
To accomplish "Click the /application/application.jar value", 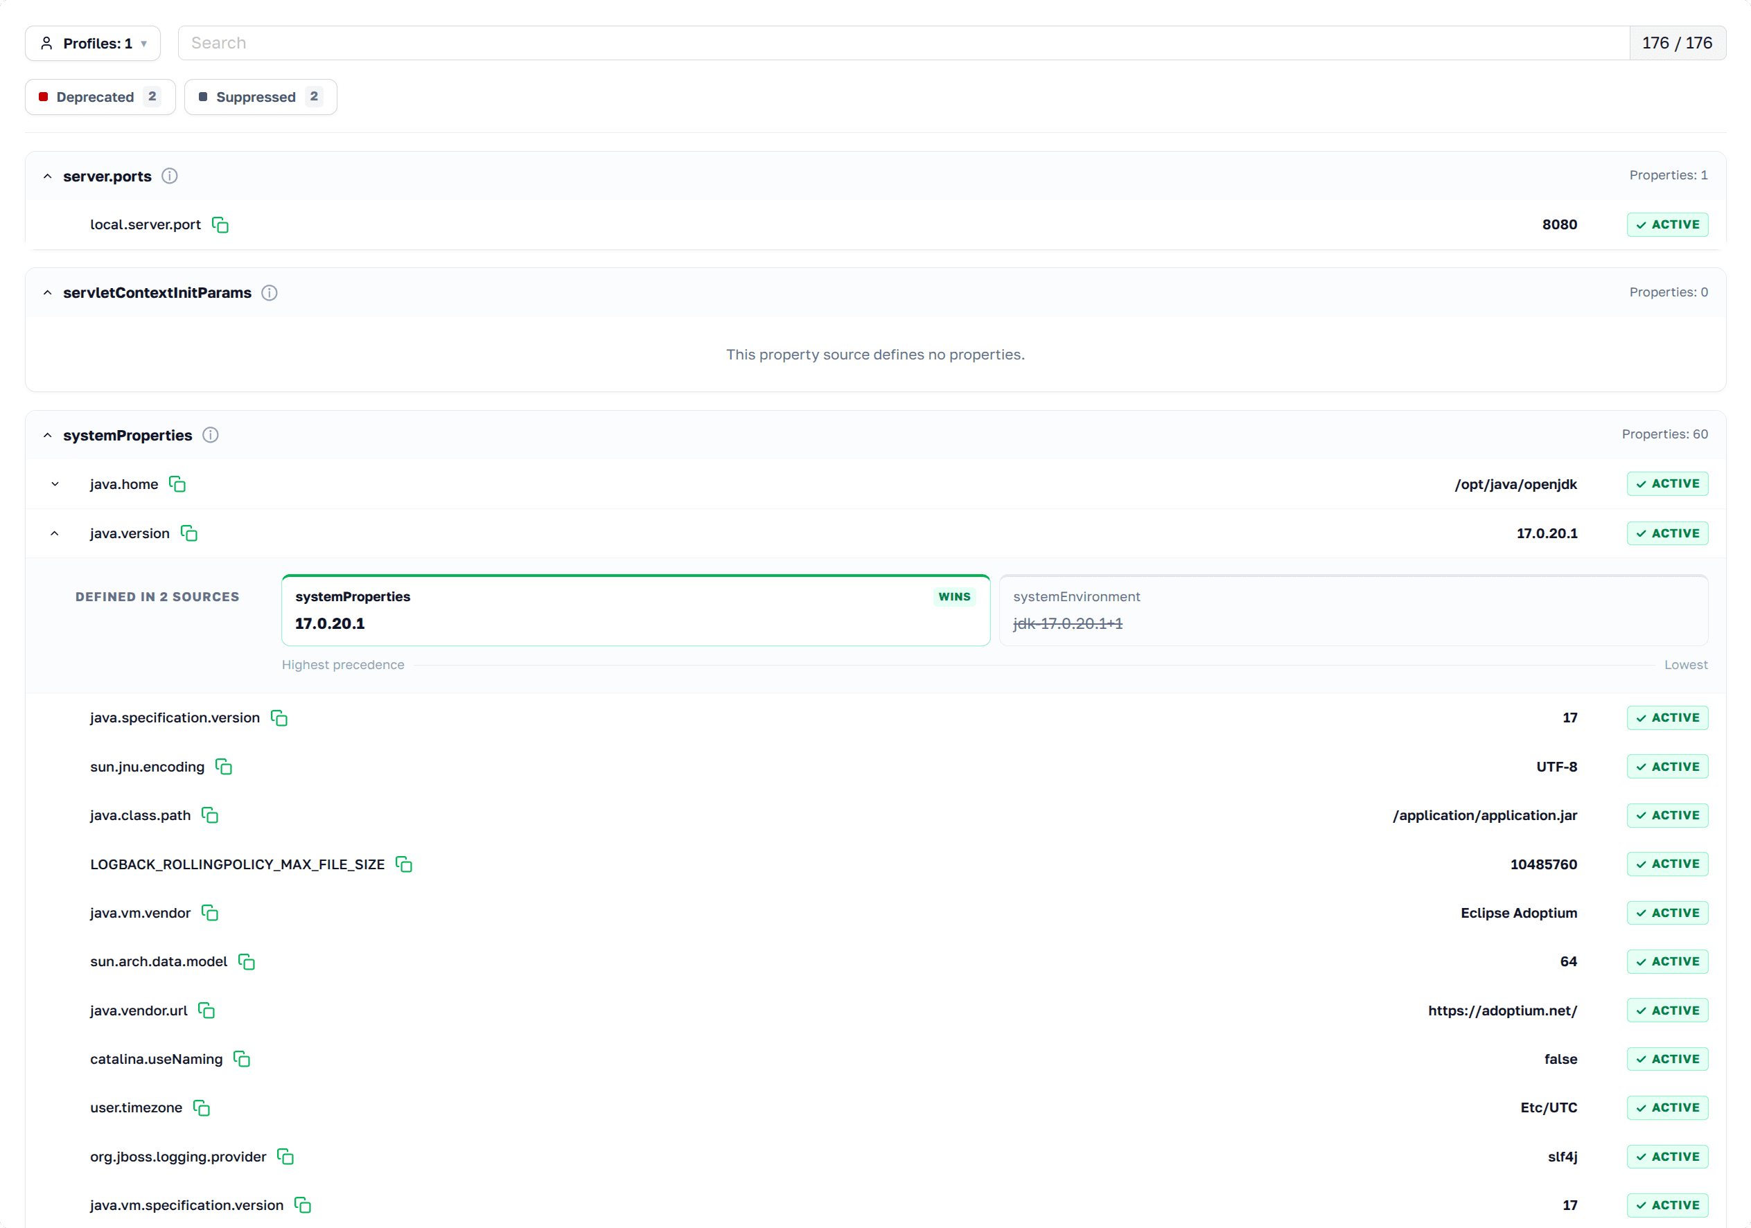I will (1485, 816).
